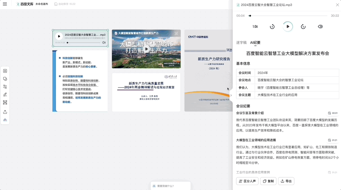
Task: Click the 区分人声 button
Action: click(247, 181)
